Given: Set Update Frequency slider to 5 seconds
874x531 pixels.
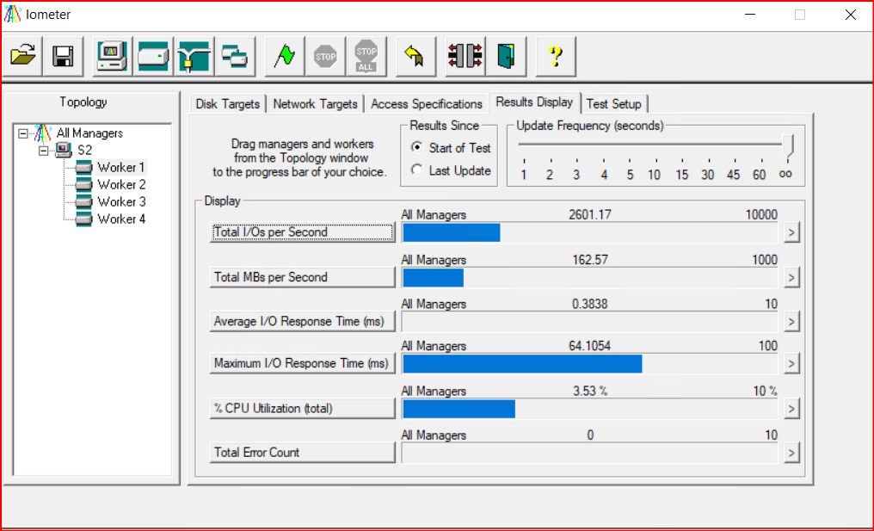Looking at the screenshot, I should tap(630, 159).
